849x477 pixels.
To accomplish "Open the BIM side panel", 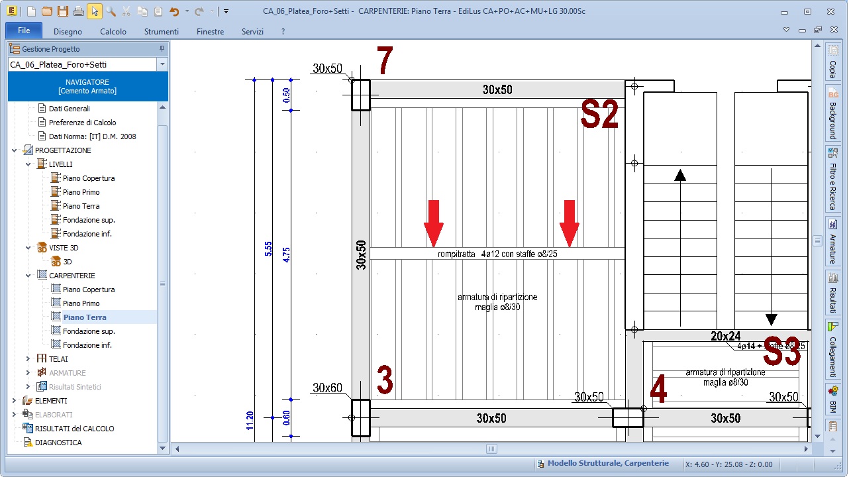I will pyautogui.click(x=832, y=399).
